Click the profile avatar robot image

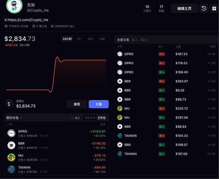[14, 6]
